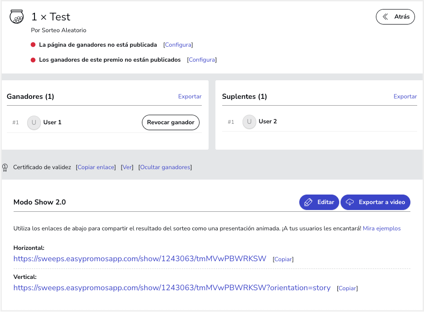
Task: Copy the vertical show link
Action: (347, 288)
